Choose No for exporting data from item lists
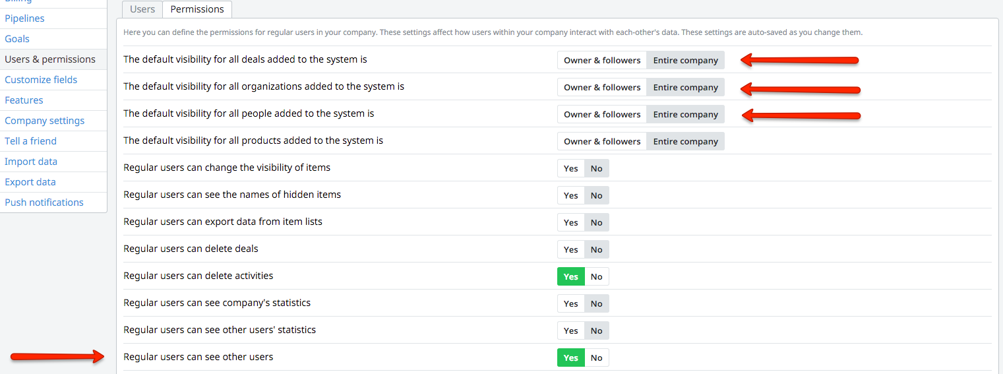This screenshot has height=374, width=1003. [597, 222]
